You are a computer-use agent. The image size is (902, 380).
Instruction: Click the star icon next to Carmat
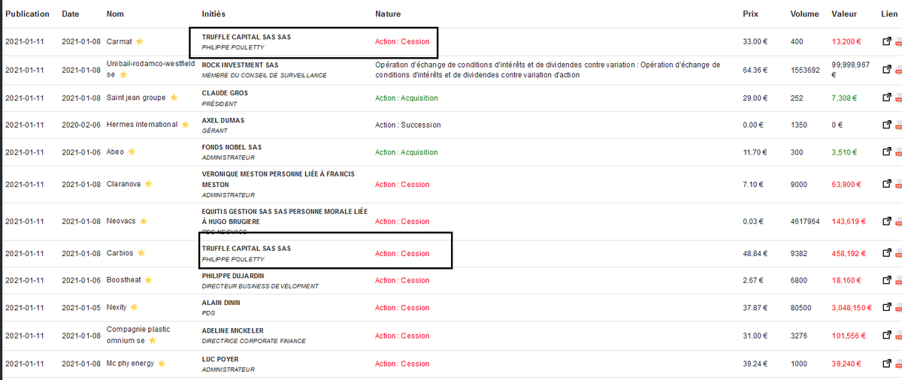click(x=139, y=41)
